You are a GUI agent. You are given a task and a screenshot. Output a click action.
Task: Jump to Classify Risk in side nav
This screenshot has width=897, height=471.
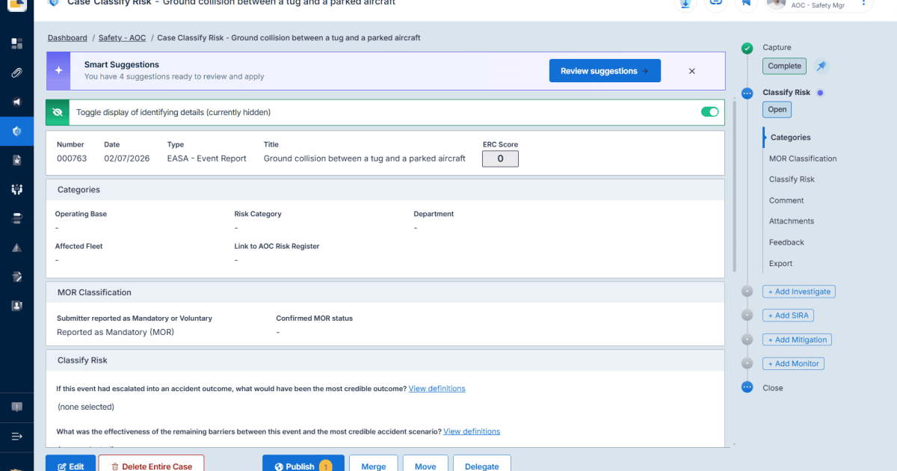click(x=792, y=179)
